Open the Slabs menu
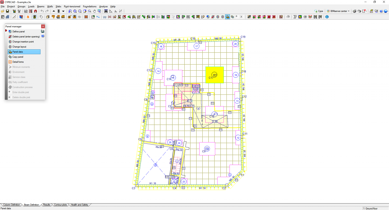The height and width of the screenshot is (210, 389). click(58, 6)
